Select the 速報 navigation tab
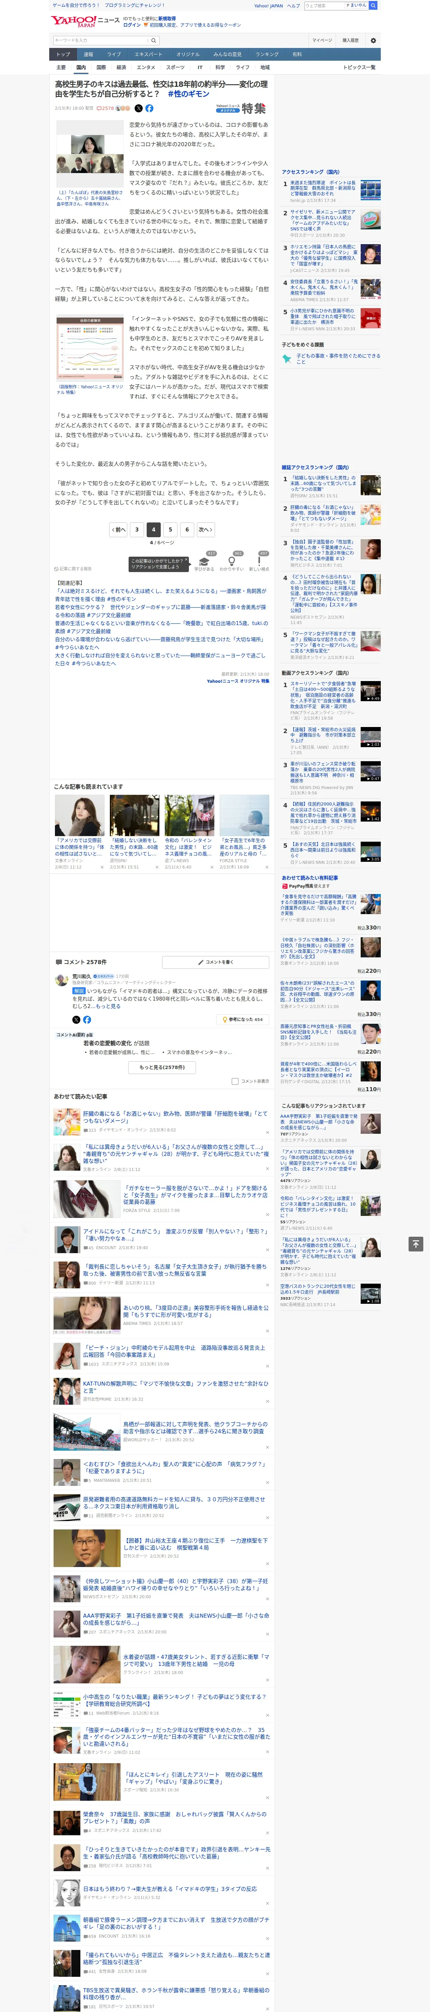Viewport: 430px width, 2012px height. [x=88, y=55]
